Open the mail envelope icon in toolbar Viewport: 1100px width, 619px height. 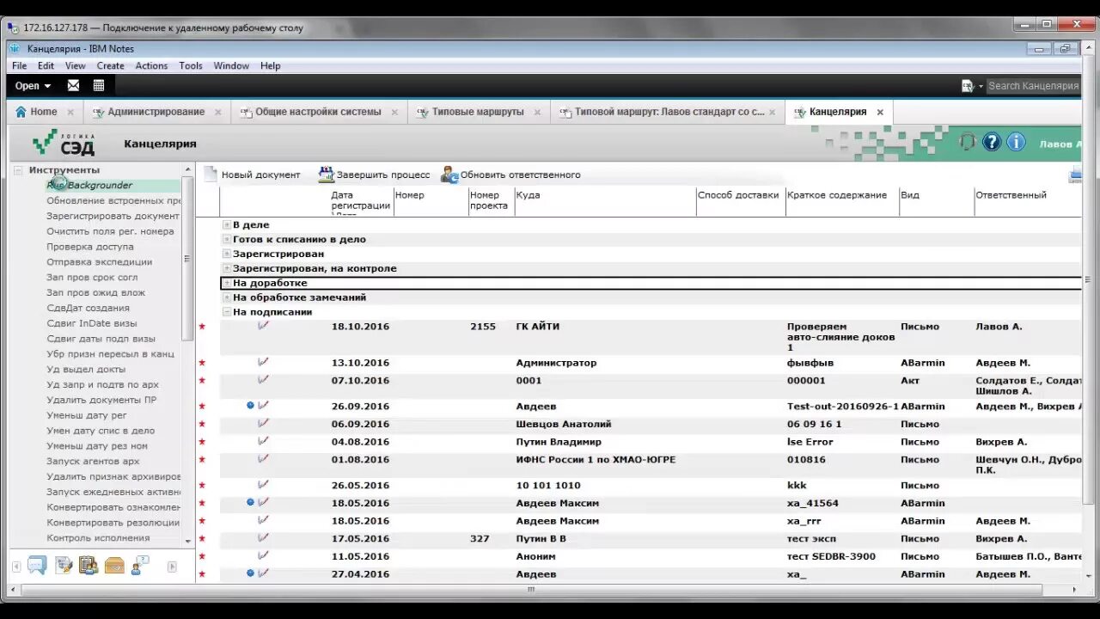(x=73, y=85)
